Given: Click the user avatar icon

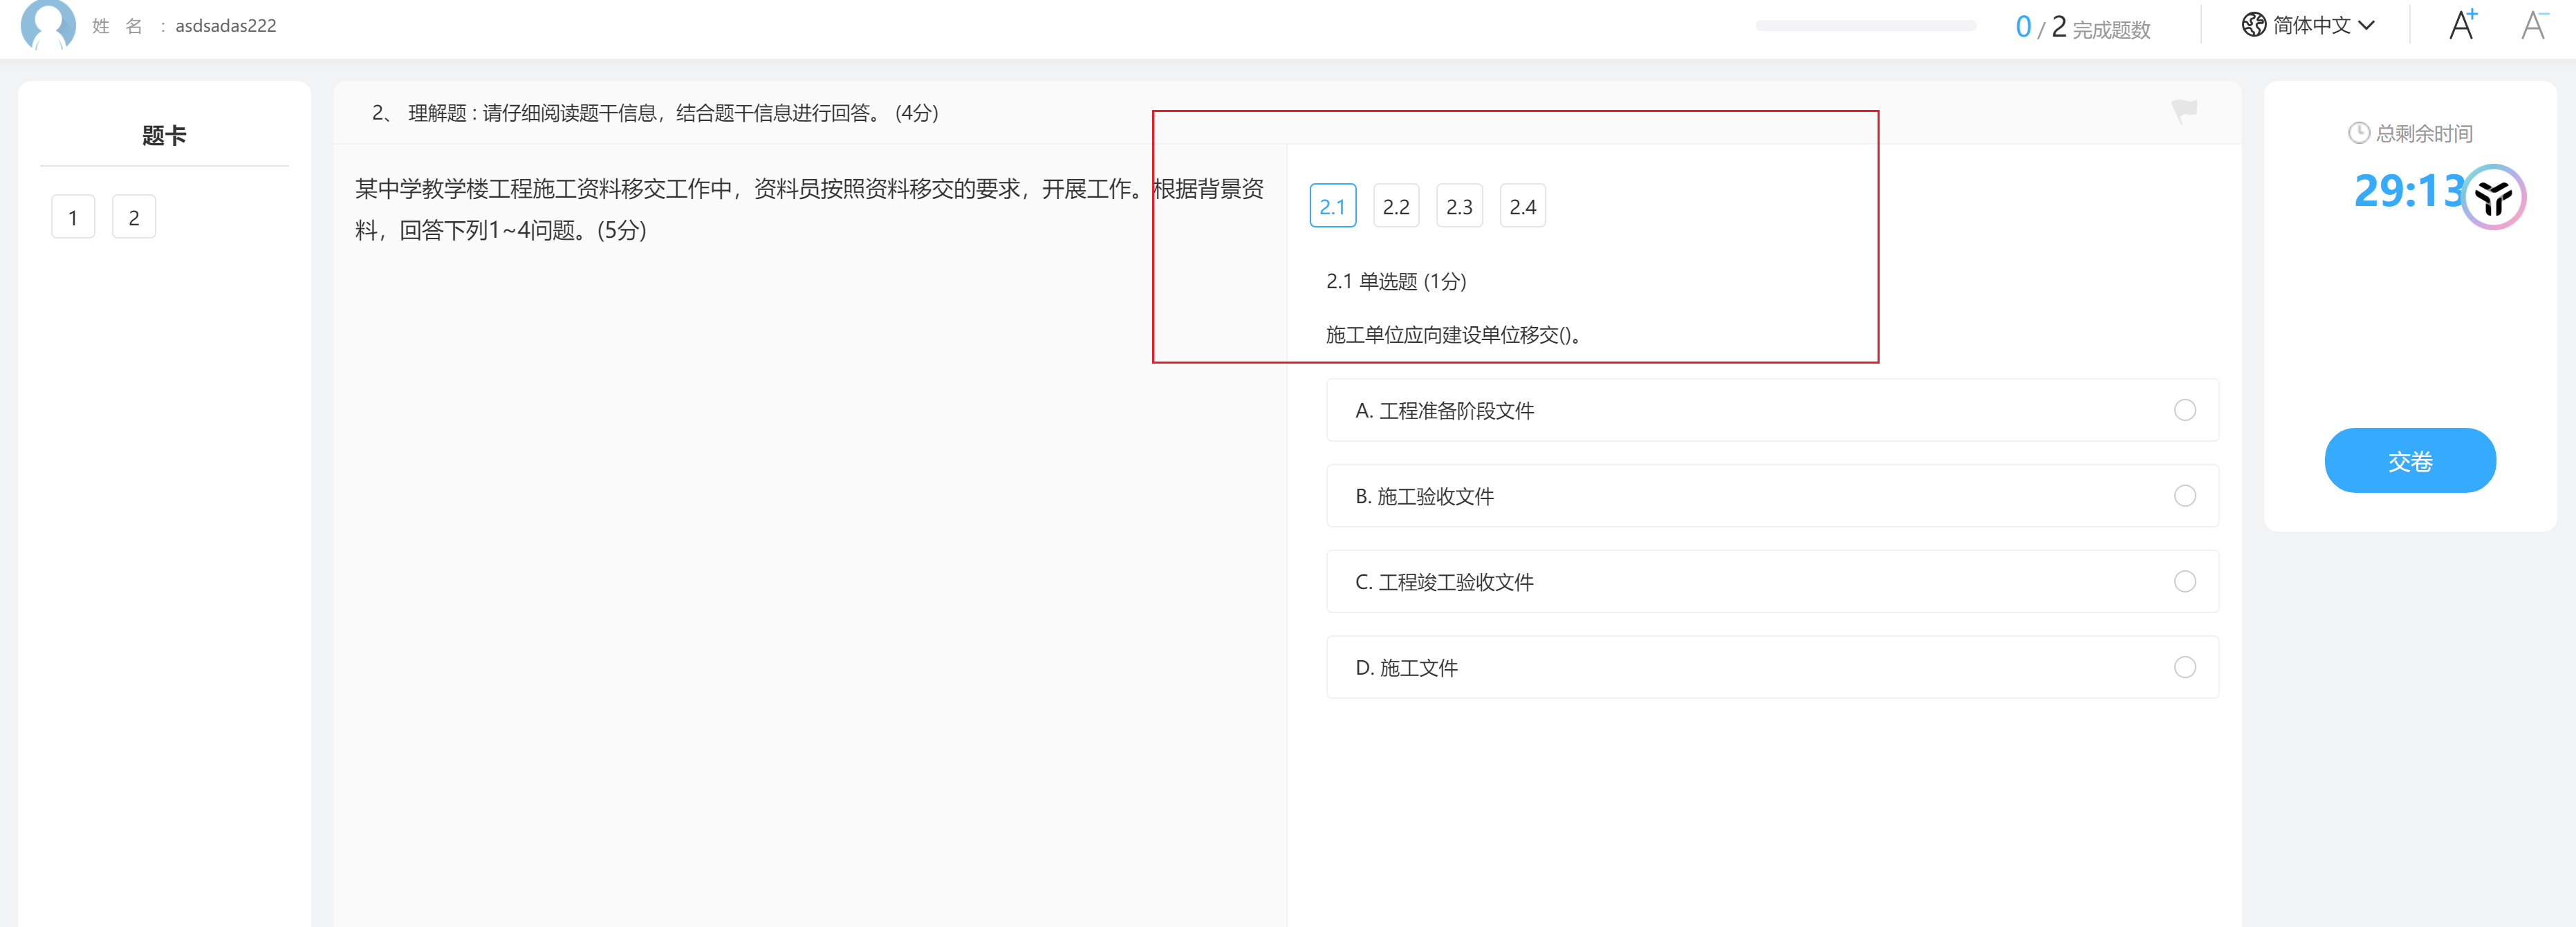Looking at the screenshot, I should [x=48, y=24].
